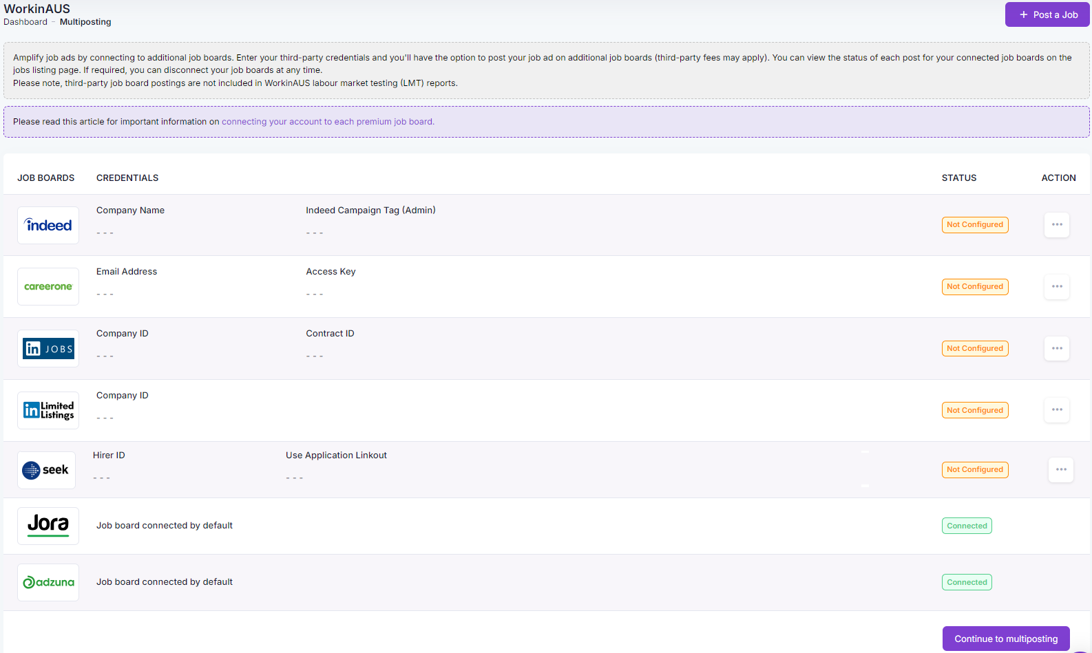Click the Connected badge for Jora
The width and height of the screenshot is (1092, 653).
pos(967,526)
